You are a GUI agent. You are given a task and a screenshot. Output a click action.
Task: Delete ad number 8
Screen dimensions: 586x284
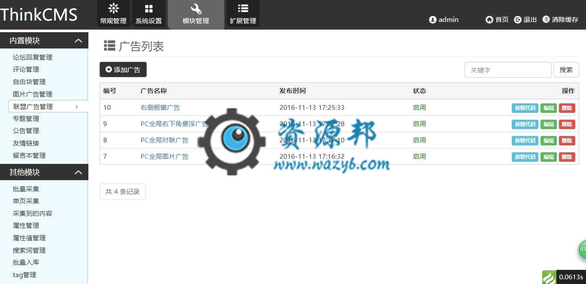567,141
